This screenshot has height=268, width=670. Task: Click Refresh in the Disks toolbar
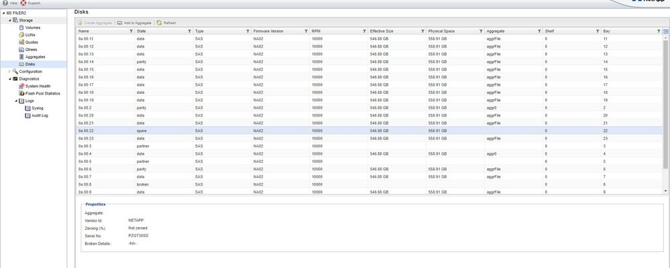pyautogui.click(x=166, y=23)
